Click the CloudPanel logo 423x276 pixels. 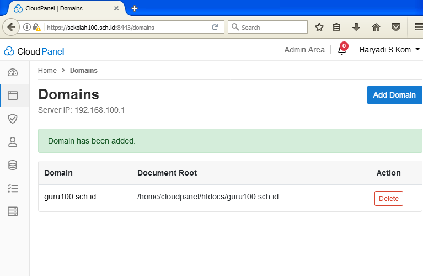[x=34, y=51]
